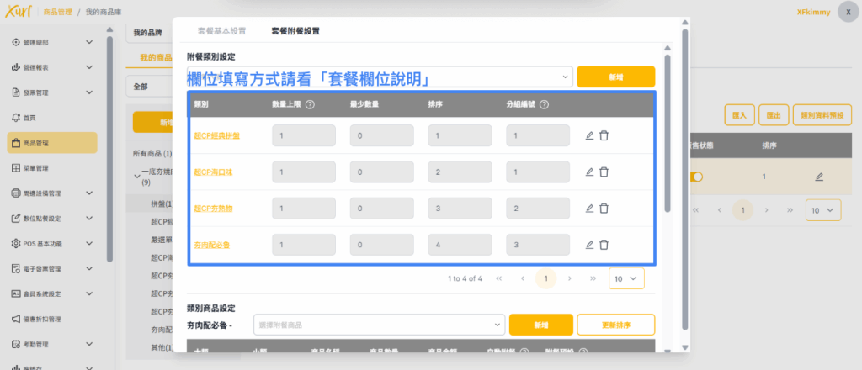Click the 新增 button next to category dropdown

[615, 77]
